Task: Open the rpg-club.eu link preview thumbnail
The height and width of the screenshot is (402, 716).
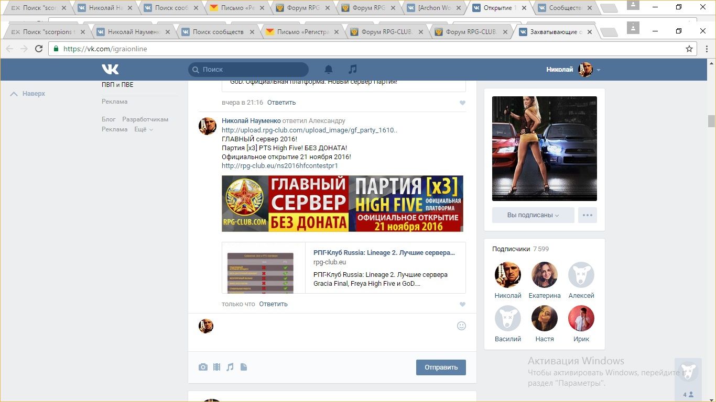Action: (x=264, y=267)
